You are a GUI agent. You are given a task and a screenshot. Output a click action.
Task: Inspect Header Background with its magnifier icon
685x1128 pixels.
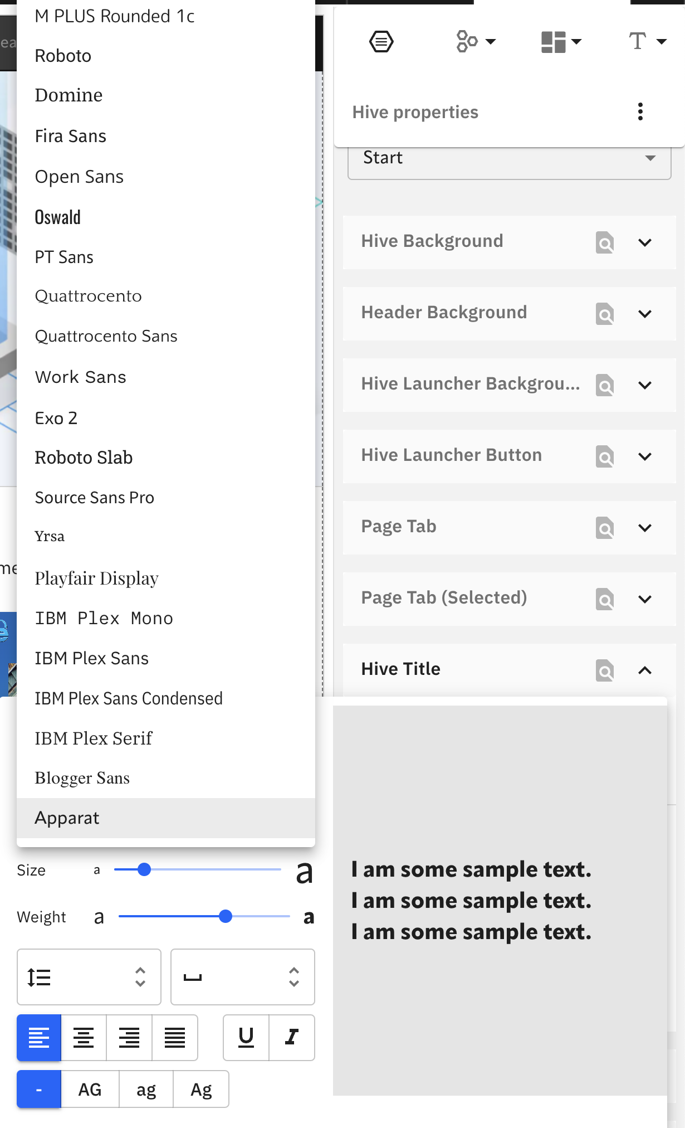[605, 314]
